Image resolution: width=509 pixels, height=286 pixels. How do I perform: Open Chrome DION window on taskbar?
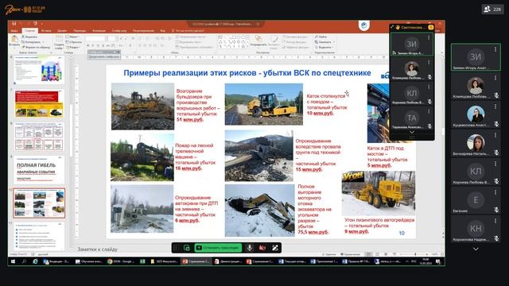pos(120,261)
